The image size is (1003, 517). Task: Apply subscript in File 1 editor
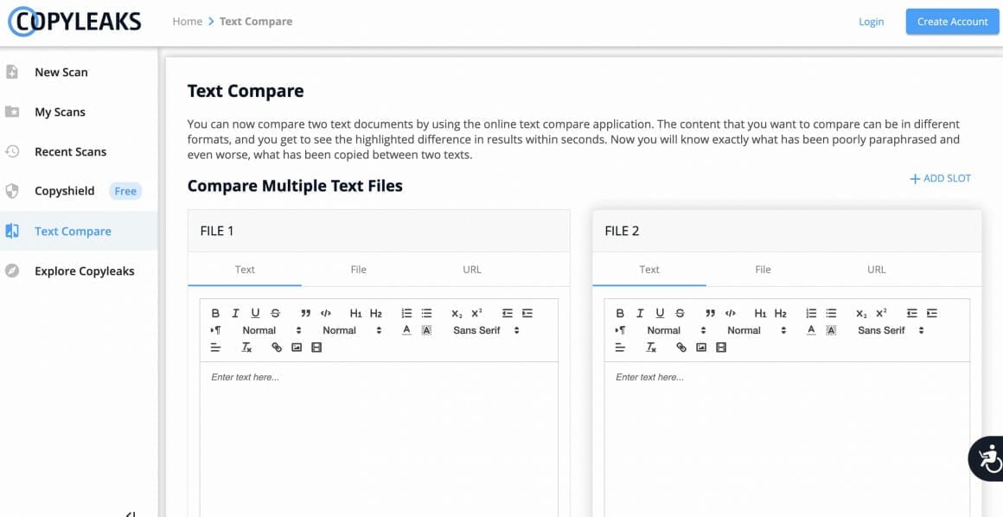point(457,313)
